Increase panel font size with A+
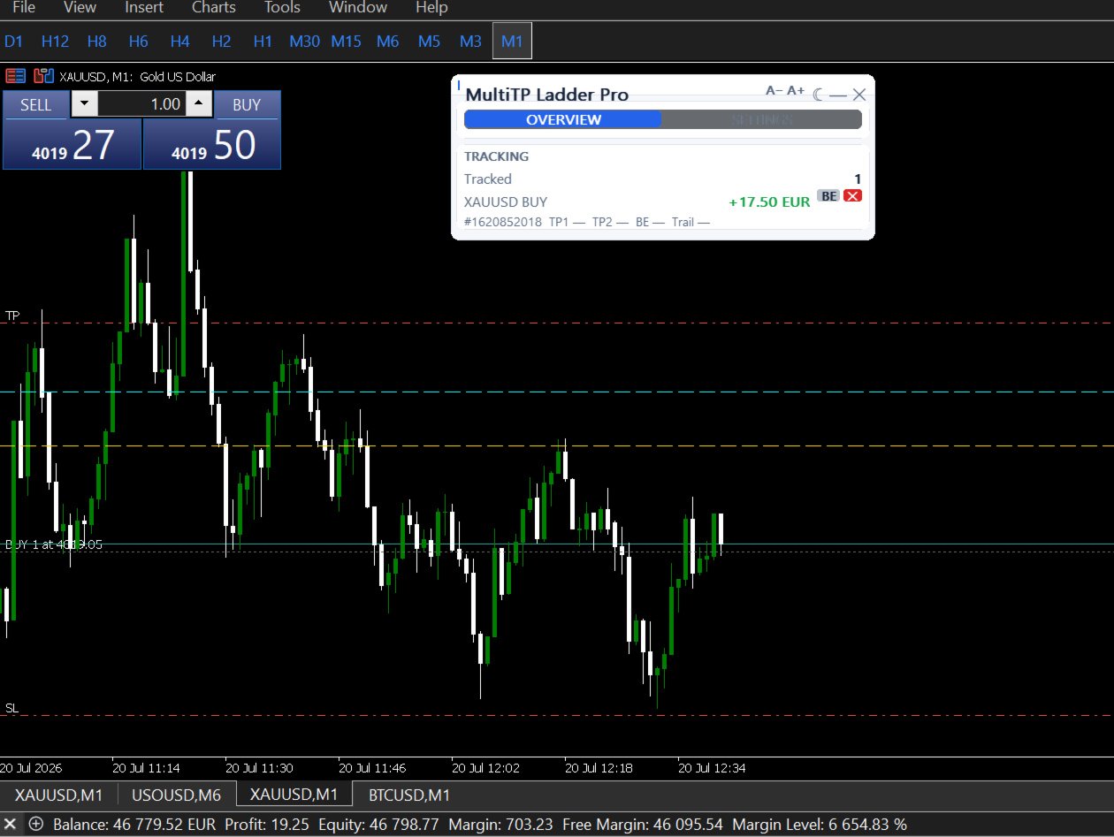 pyautogui.click(x=796, y=91)
